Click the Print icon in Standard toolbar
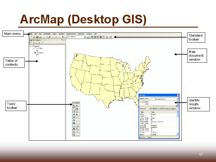Image resolution: width=216 pixels, height=162 pixels. (40, 37)
